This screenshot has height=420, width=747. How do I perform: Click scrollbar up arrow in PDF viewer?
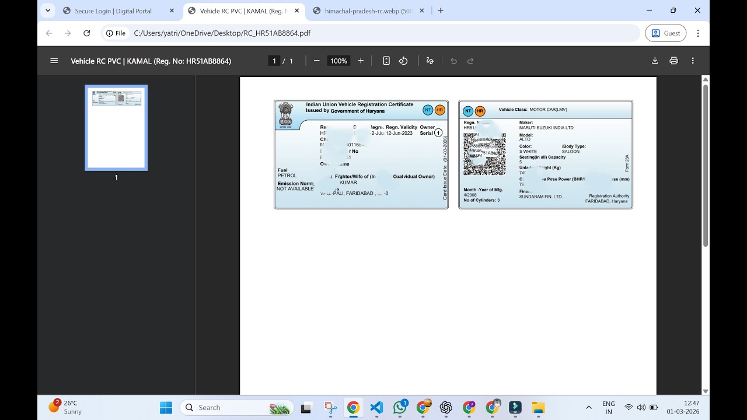point(706,79)
